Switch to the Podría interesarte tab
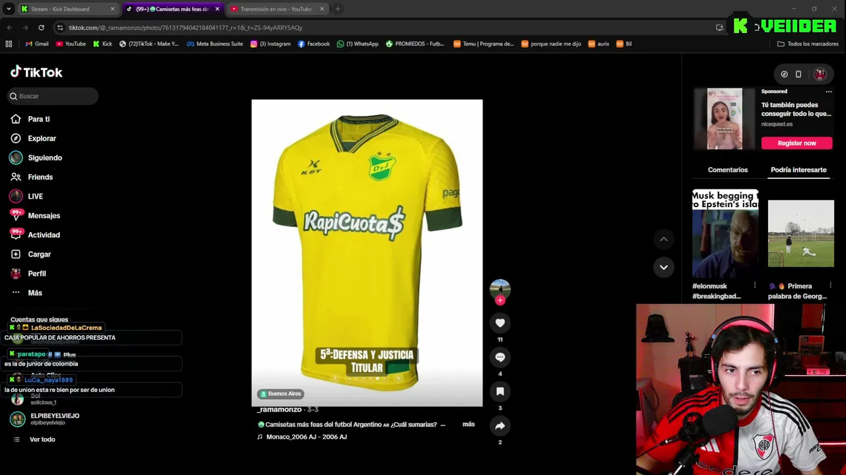 798,170
